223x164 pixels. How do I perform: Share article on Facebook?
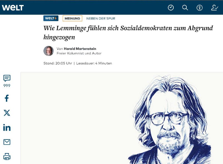7,98
